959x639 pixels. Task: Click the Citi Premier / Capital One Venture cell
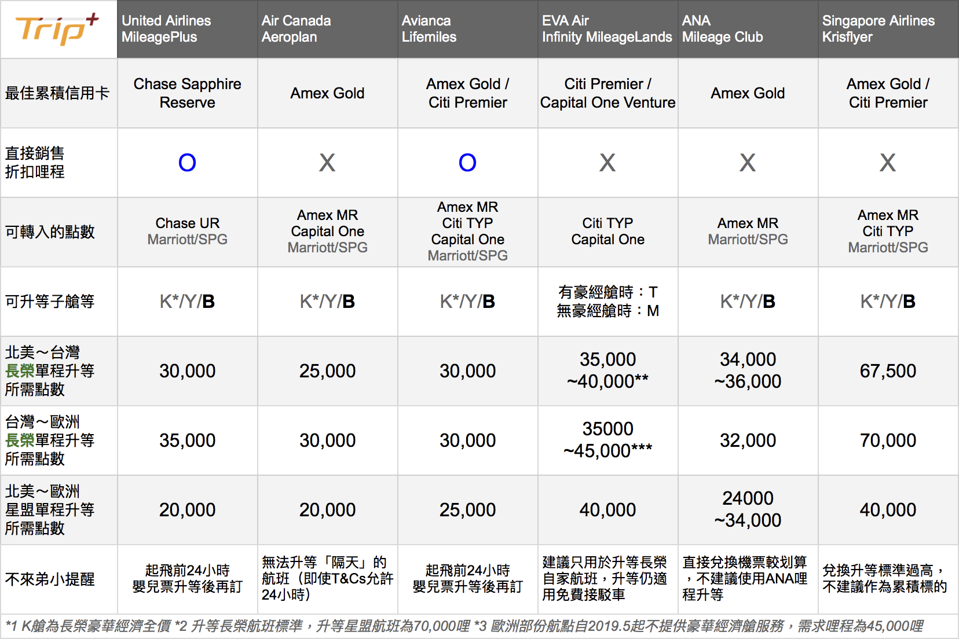tap(607, 93)
